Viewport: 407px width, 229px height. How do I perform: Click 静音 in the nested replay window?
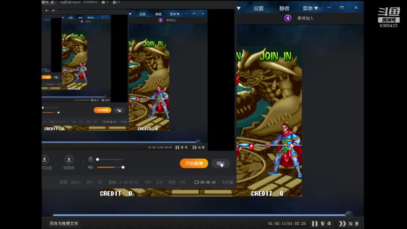158,14
